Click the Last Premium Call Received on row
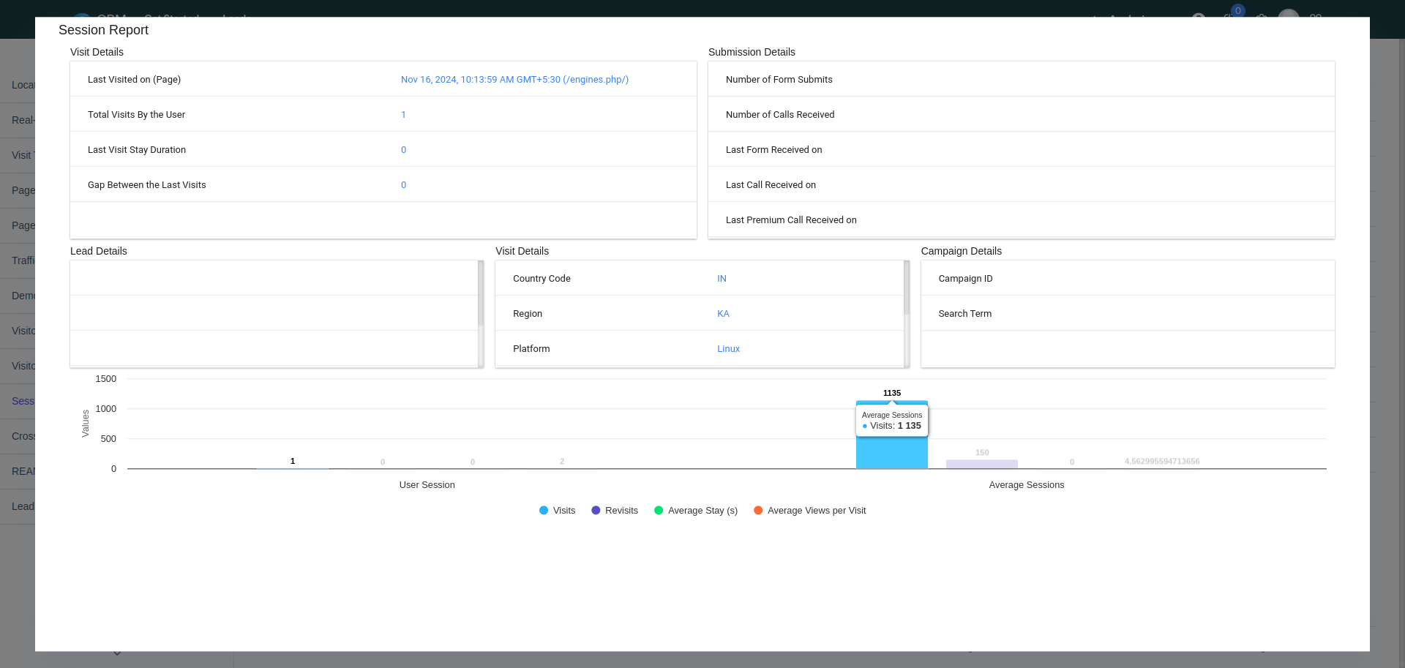Viewport: 1405px width, 668px height. click(1022, 219)
